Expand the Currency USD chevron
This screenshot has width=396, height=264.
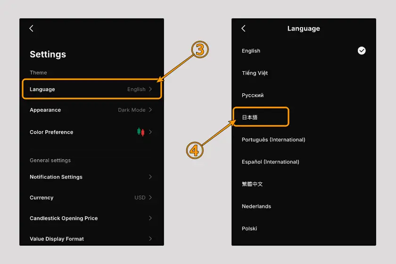tap(150, 198)
